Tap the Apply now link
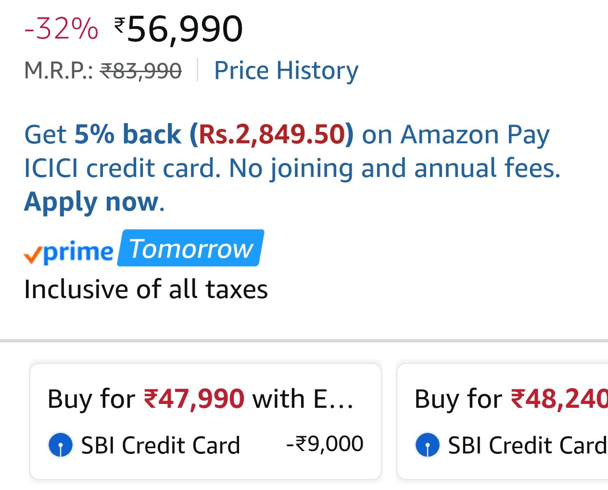The image size is (608, 490). 91,201
